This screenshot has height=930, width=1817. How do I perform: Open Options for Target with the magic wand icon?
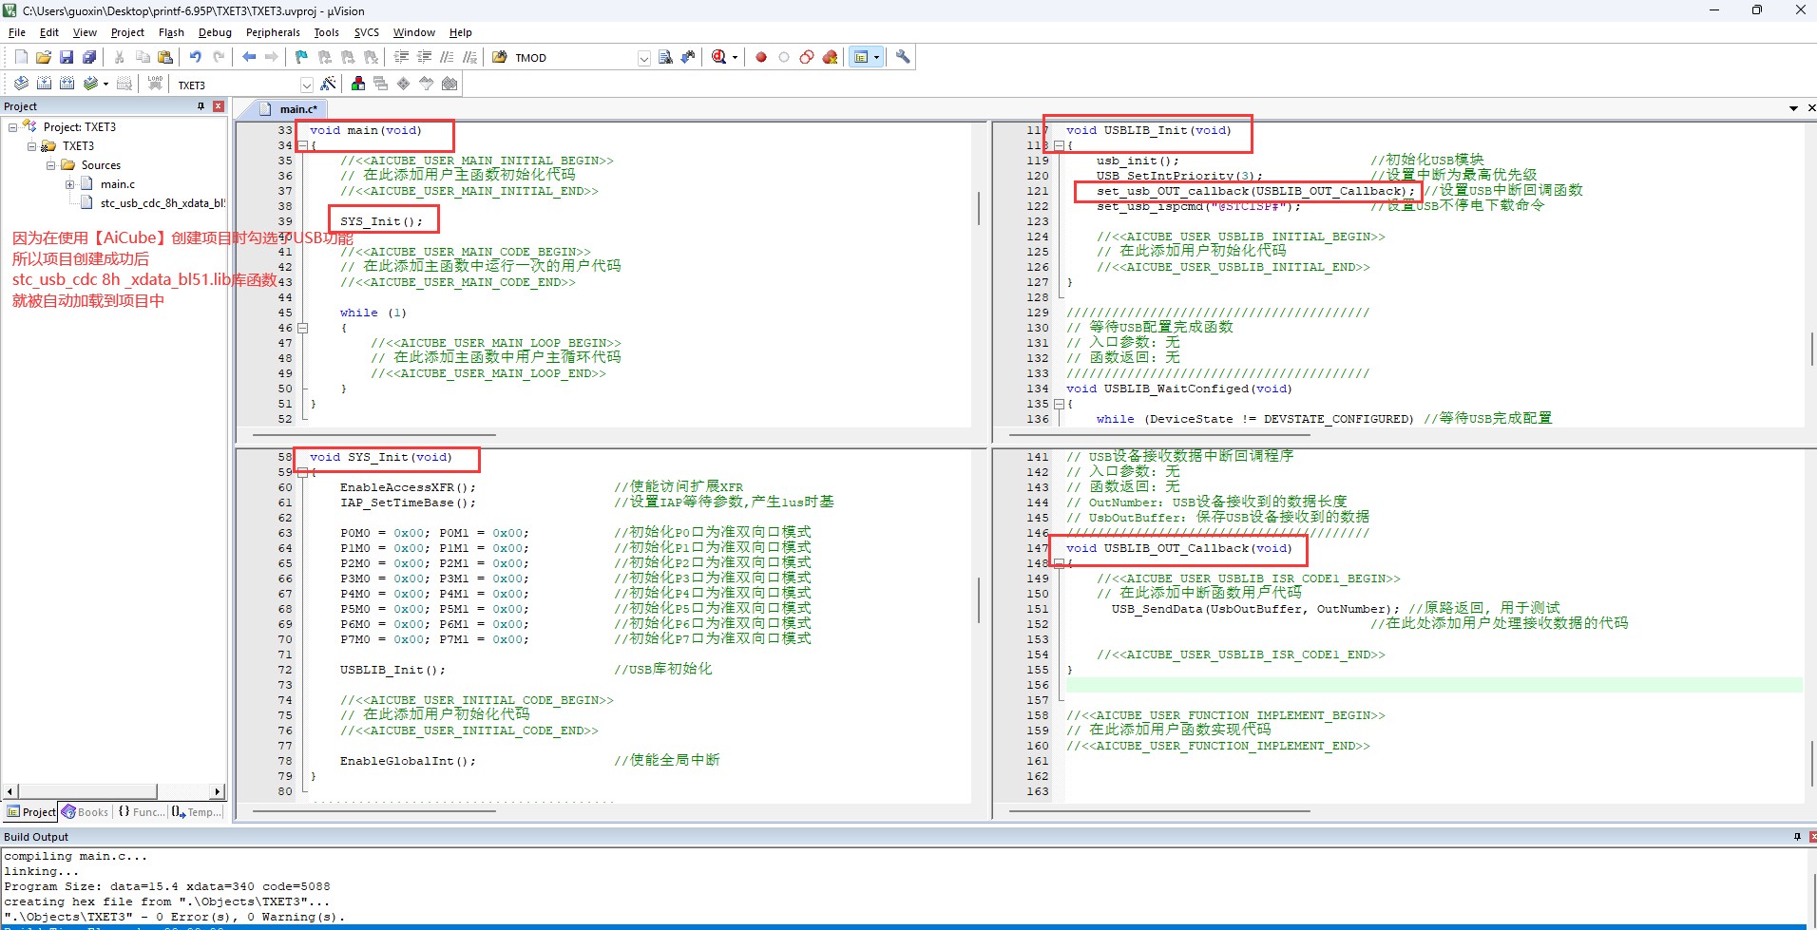328,84
